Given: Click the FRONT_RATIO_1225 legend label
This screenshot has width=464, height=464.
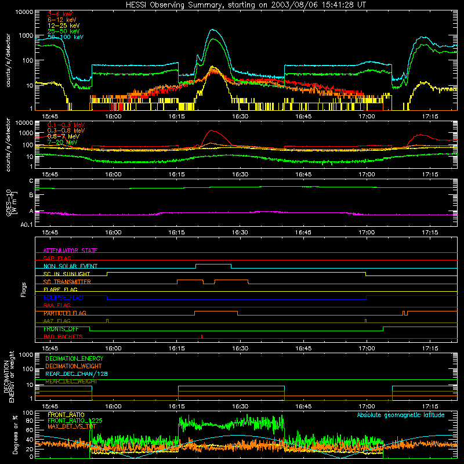Looking at the screenshot, I should pos(75,420).
